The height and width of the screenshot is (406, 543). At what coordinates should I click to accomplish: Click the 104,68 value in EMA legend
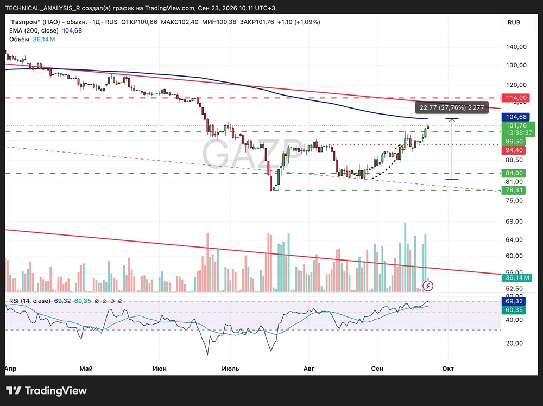pos(72,30)
